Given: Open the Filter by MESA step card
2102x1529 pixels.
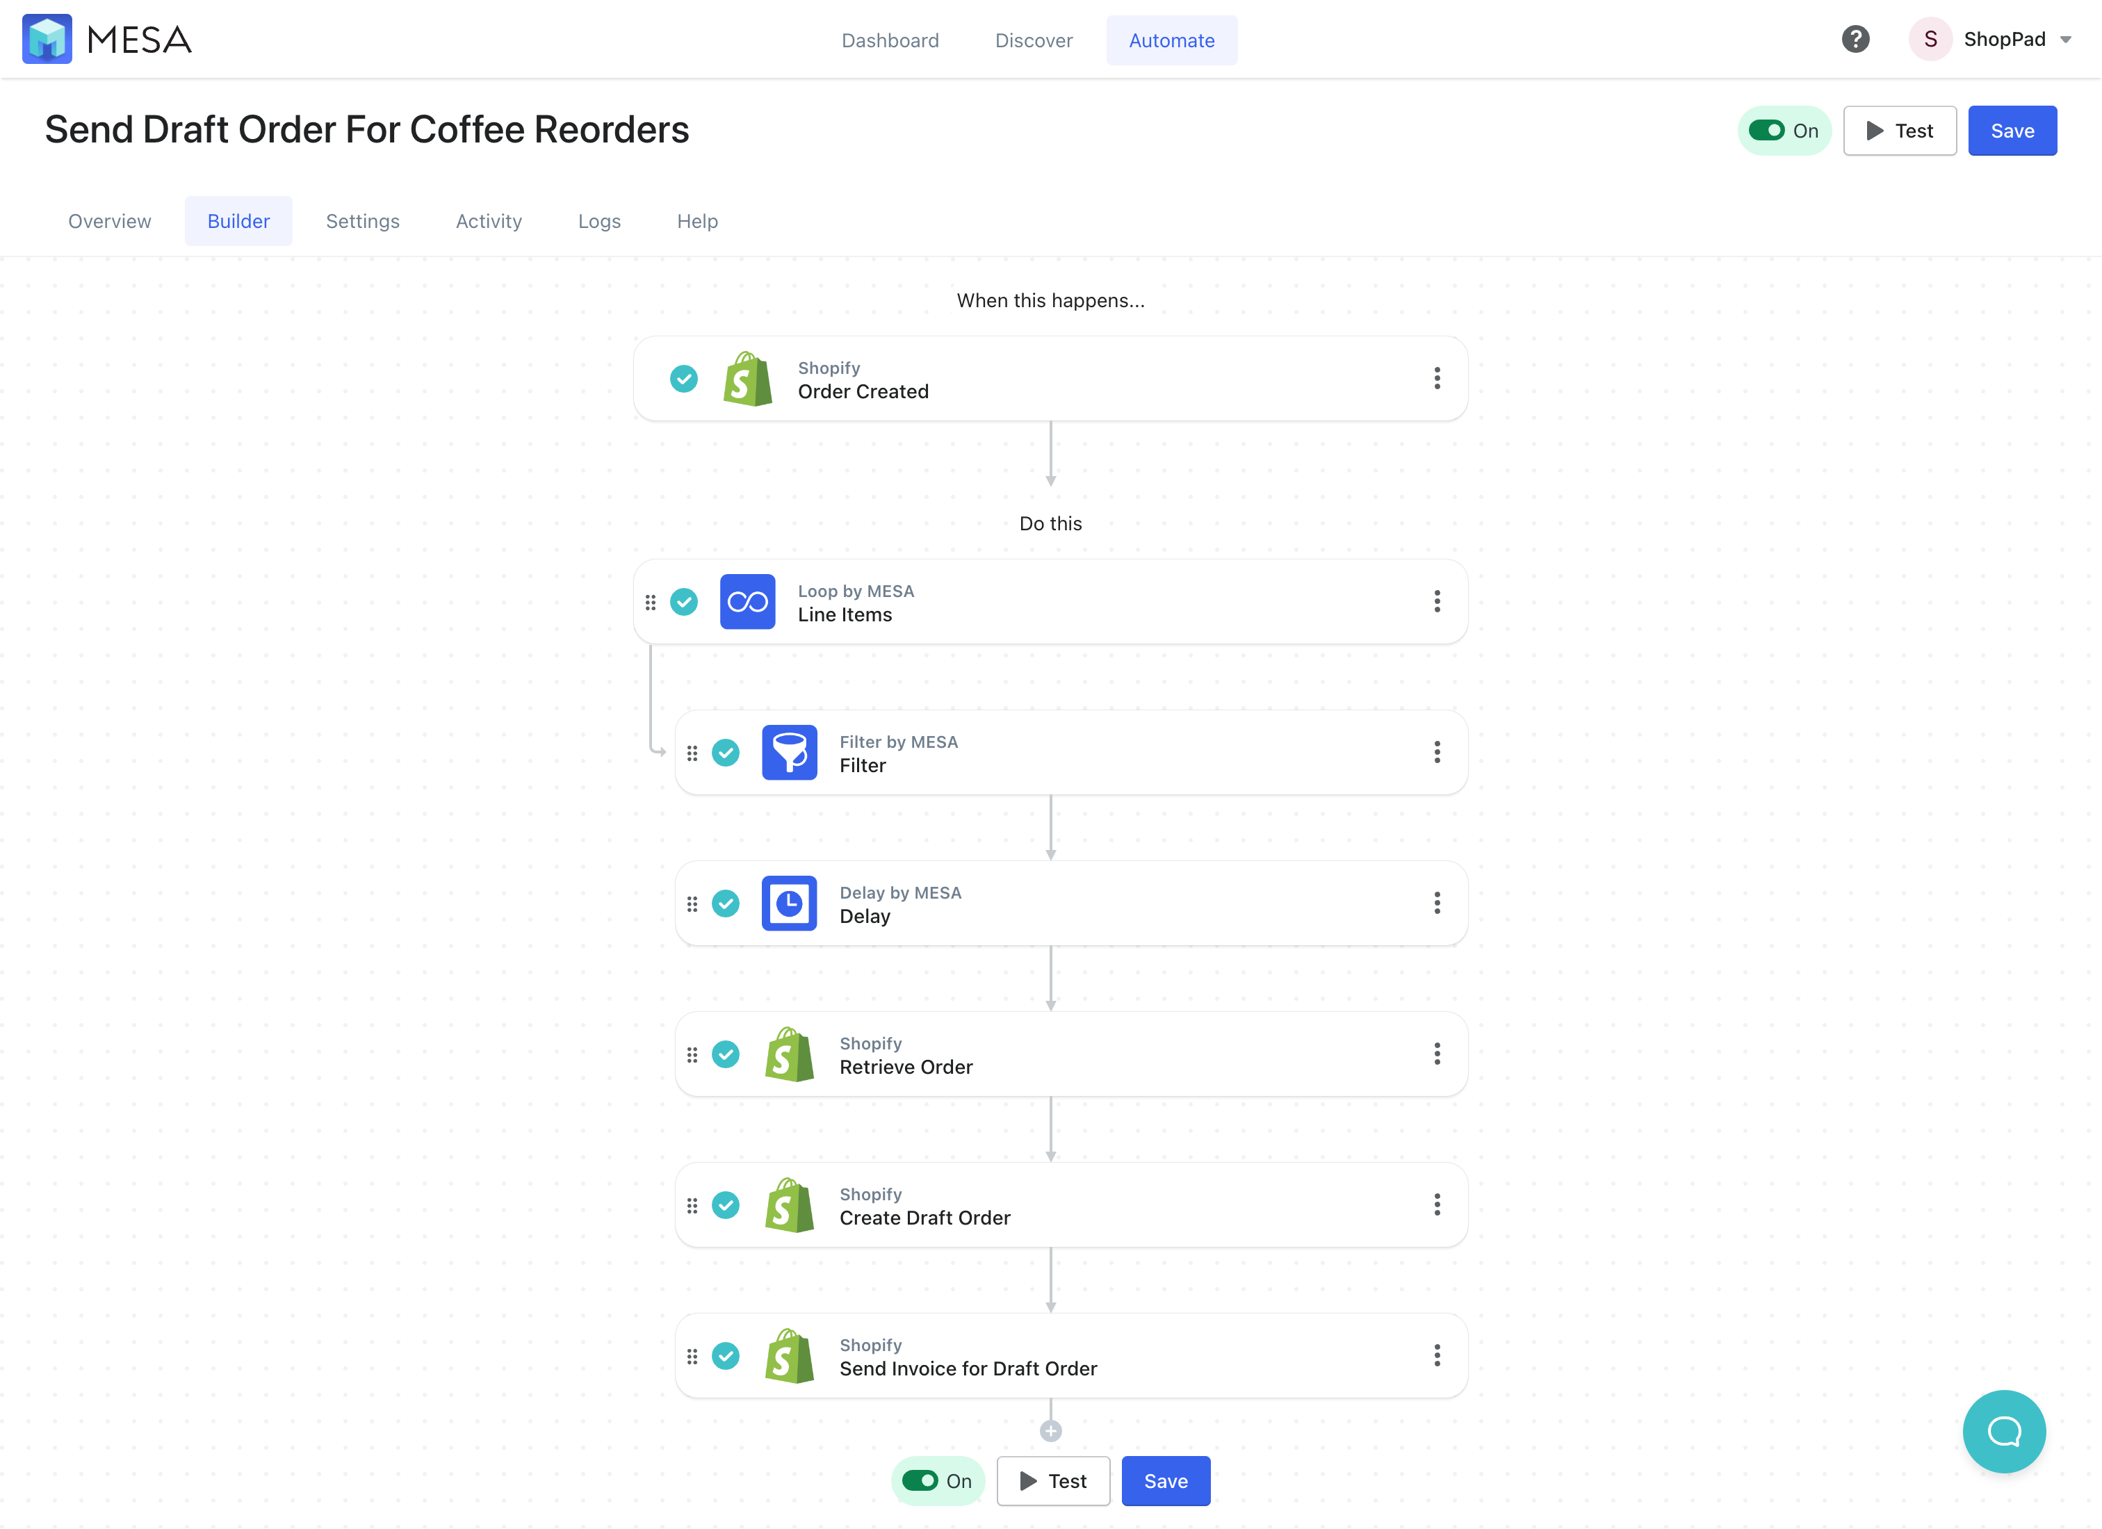Looking at the screenshot, I should pos(1070,753).
